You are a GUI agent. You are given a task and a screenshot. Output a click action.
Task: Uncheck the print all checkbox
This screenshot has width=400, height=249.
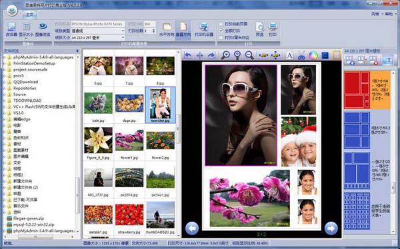click(221, 31)
